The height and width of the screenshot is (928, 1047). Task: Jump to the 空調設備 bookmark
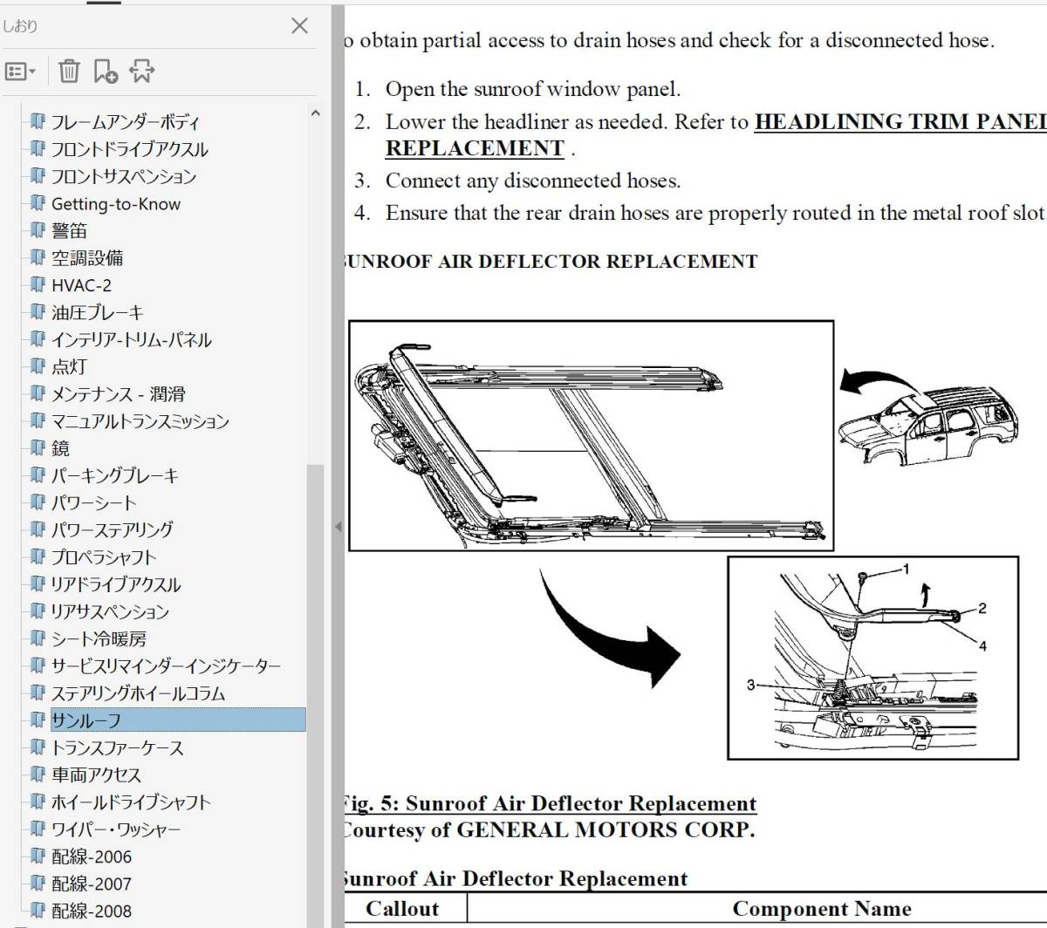87,258
